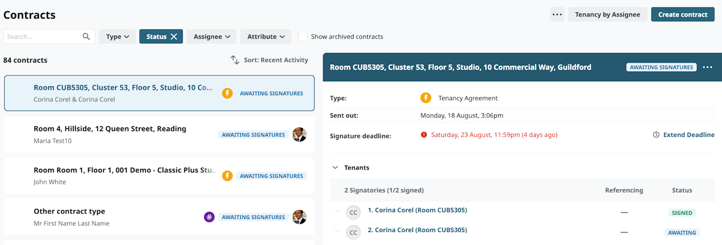Screen dimensions: 722x245
Task: Click the sort arrows icon
Action: pyautogui.click(x=235, y=60)
